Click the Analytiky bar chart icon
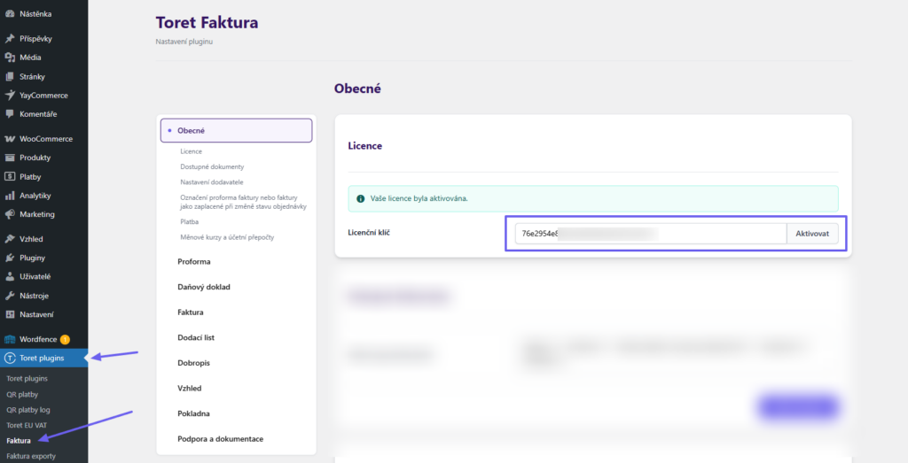This screenshot has height=463, width=908. [x=9, y=196]
